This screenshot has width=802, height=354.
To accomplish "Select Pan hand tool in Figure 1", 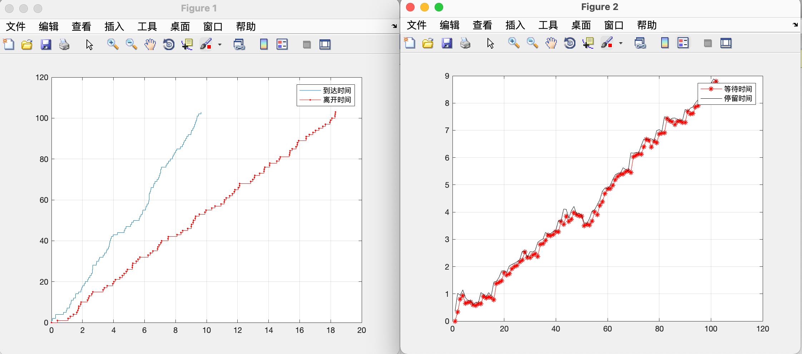I will point(150,44).
